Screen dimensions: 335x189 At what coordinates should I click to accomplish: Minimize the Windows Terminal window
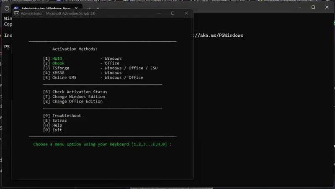[299, 7]
